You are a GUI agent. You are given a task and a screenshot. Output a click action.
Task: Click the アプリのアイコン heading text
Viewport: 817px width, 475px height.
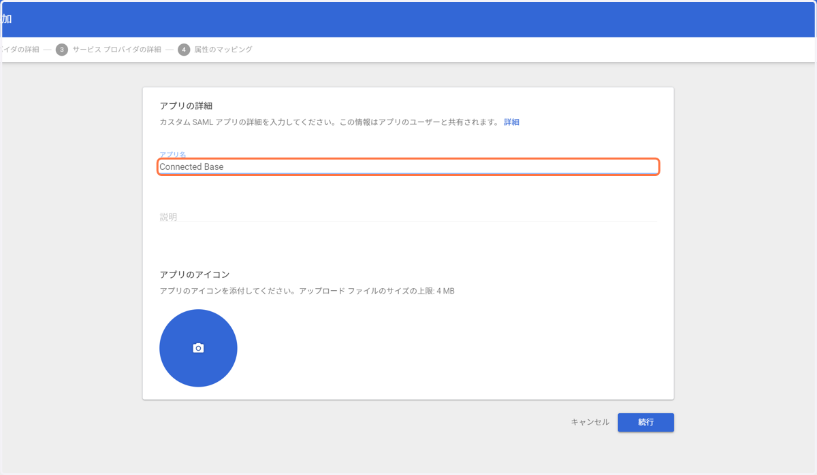click(195, 275)
